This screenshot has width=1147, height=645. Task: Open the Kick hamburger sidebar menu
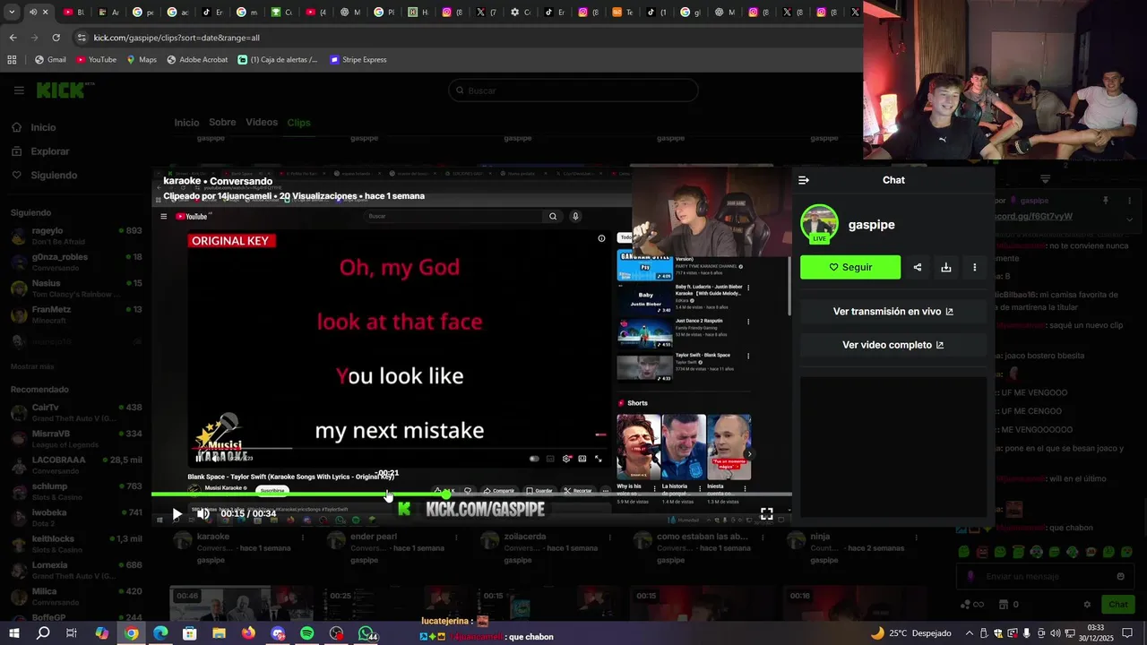tap(19, 90)
